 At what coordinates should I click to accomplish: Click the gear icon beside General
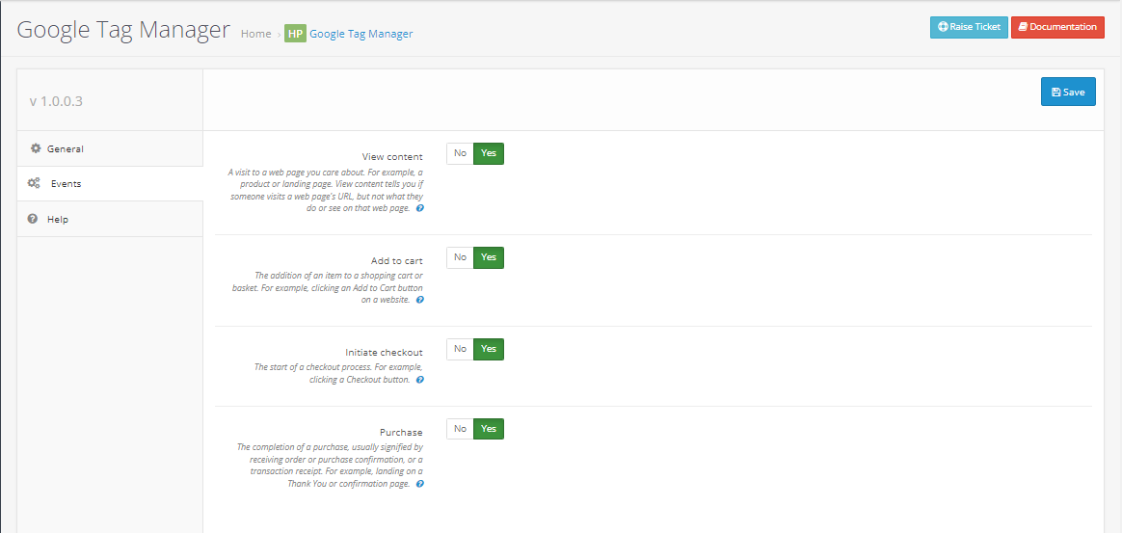[x=36, y=148]
